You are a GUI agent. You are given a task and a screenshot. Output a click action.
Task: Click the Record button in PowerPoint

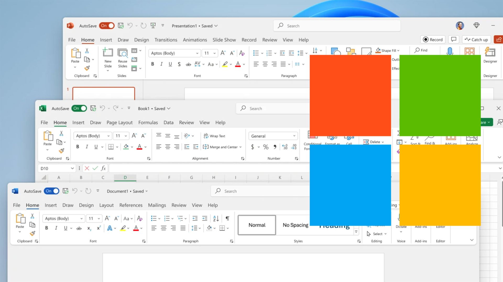click(x=433, y=39)
